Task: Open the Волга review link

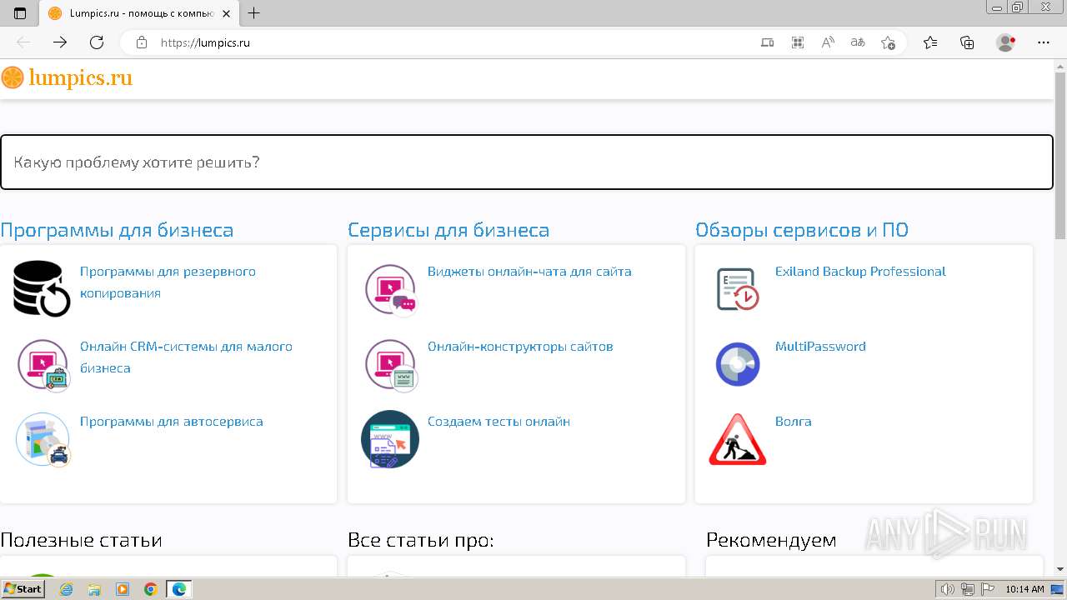Action: [793, 422]
